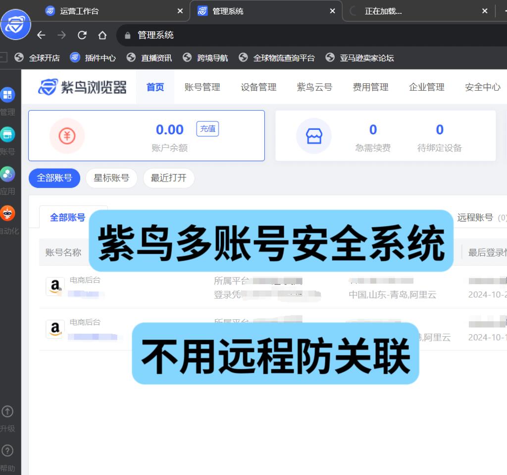Click the 账号名称 column header
This screenshot has height=475, width=507.
click(x=63, y=252)
